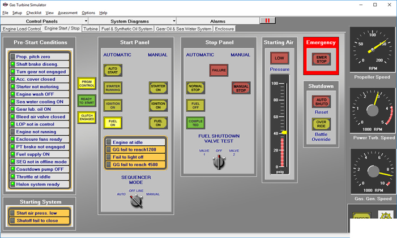Click the OVER RIDE Battle Override button
Viewport: 397px width, 238px height.
pyautogui.click(x=321, y=124)
